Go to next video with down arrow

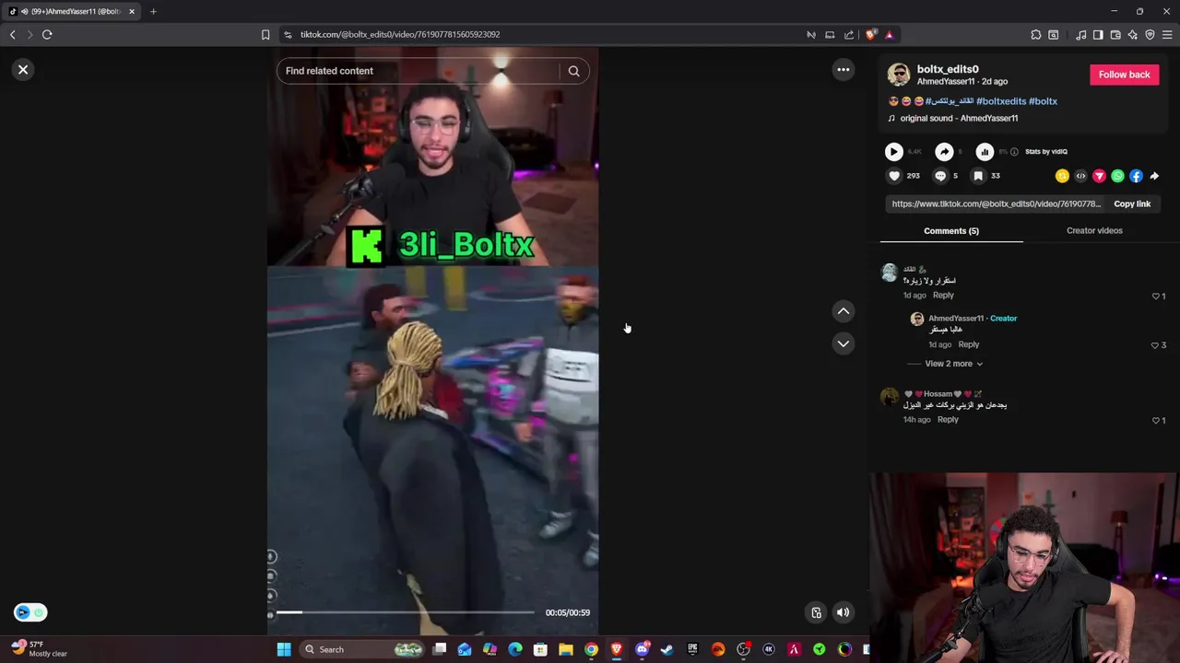(843, 343)
